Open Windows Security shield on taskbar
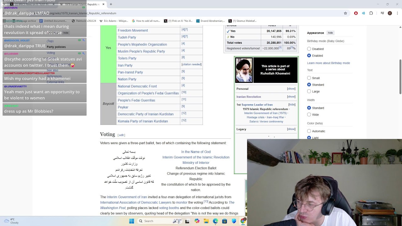402x226 pixels. [x=234, y=221]
